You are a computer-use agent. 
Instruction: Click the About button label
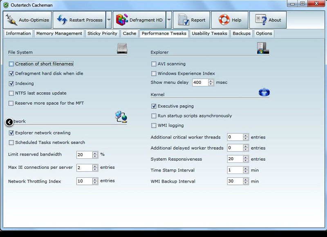pos(275,20)
